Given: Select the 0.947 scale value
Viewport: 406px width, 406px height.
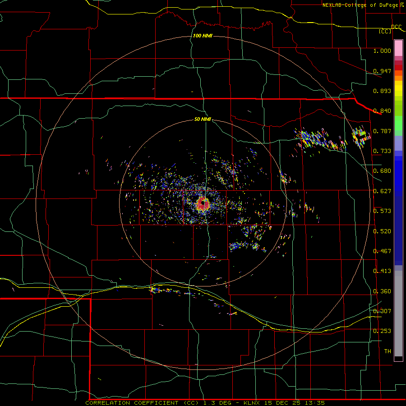Looking at the screenshot, I should [x=382, y=71].
